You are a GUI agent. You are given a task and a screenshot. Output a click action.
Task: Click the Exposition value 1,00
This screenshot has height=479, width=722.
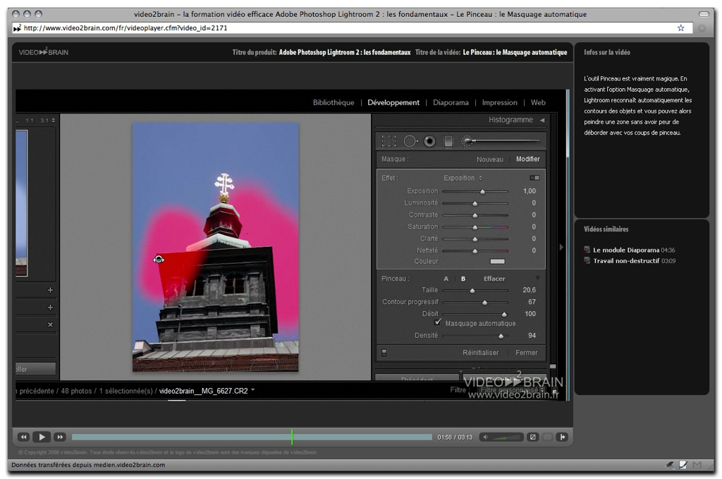(529, 190)
